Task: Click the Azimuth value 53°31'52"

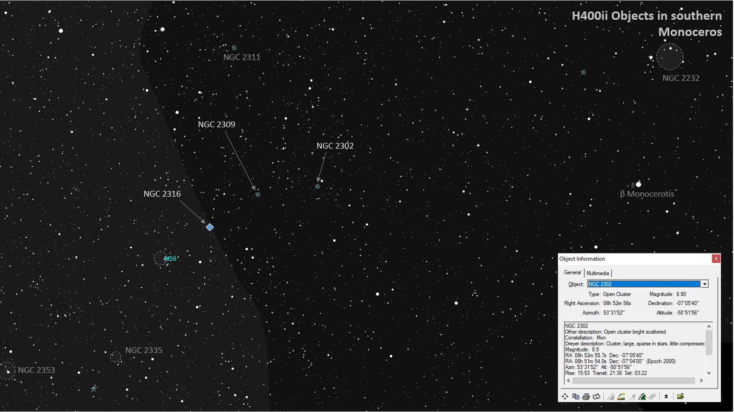Action: click(614, 313)
